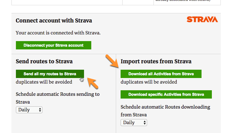Click the orange arrow pointing at Download all Activities
This screenshot has height=133, width=242.
pos(112,62)
